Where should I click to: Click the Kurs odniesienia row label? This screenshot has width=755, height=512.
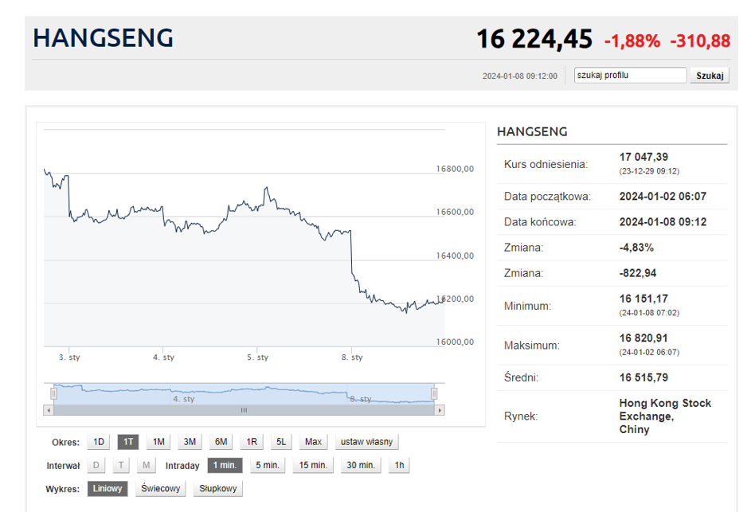pyautogui.click(x=546, y=164)
